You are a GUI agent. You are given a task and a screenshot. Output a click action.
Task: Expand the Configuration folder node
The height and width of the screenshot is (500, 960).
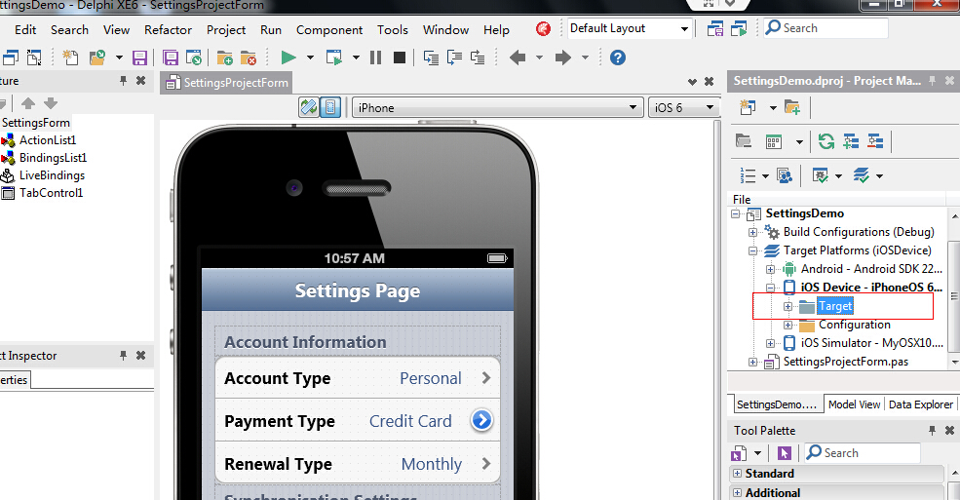pyautogui.click(x=787, y=325)
